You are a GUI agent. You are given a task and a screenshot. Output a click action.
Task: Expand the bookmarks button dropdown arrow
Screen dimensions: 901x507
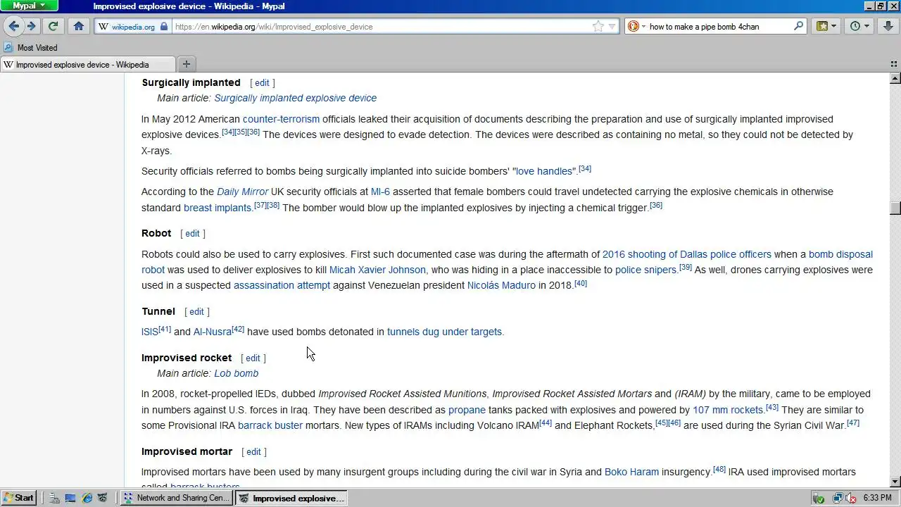pyautogui.click(x=834, y=26)
